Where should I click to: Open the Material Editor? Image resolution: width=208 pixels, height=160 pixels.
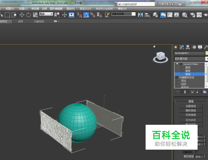pos(184,15)
